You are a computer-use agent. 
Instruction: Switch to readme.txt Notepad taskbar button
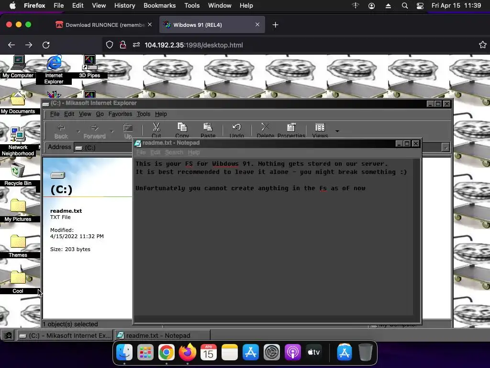coord(162,335)
